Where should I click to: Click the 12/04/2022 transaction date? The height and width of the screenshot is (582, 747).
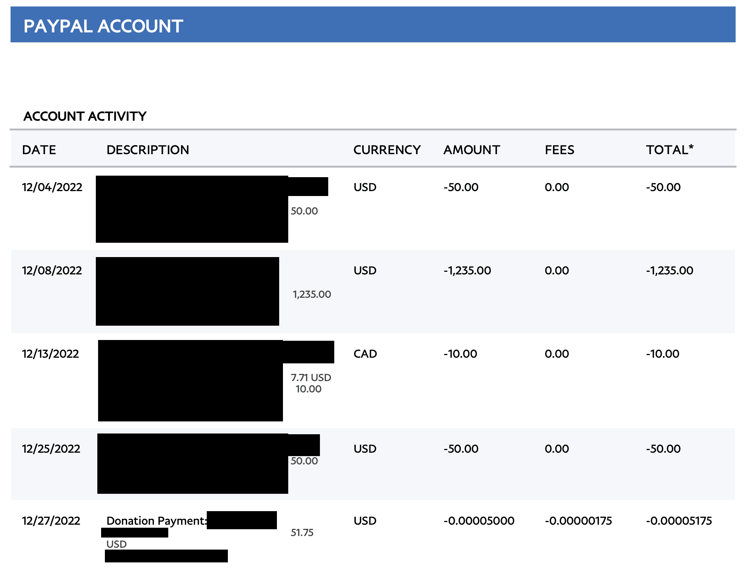pos(52,187)
